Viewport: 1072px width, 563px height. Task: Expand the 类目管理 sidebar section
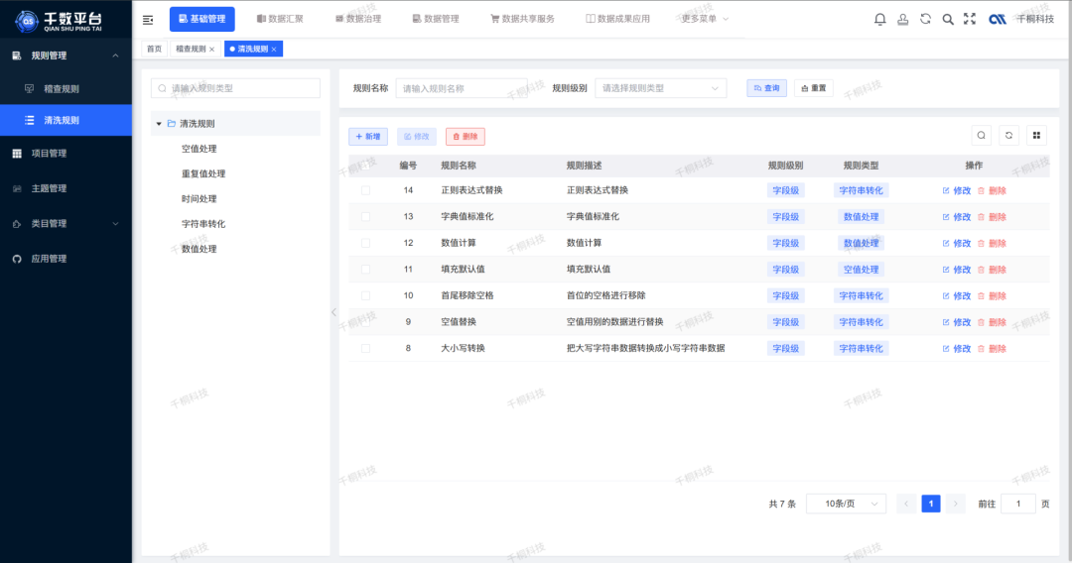tap(115, 224)
